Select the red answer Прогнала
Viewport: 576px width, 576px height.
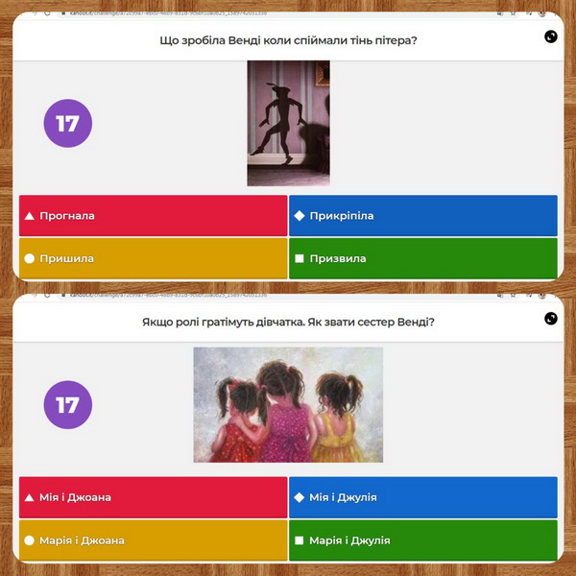[154, 216]
